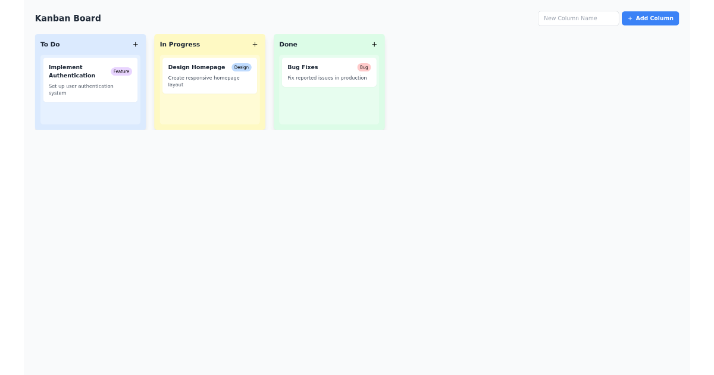Click the New Column Name input field
Viewport: 714px width, 375px height.
click(578, 18)
